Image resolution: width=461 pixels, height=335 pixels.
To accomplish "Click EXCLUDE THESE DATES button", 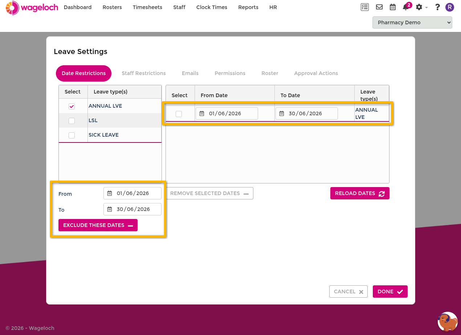I will (x=98, y=225).
